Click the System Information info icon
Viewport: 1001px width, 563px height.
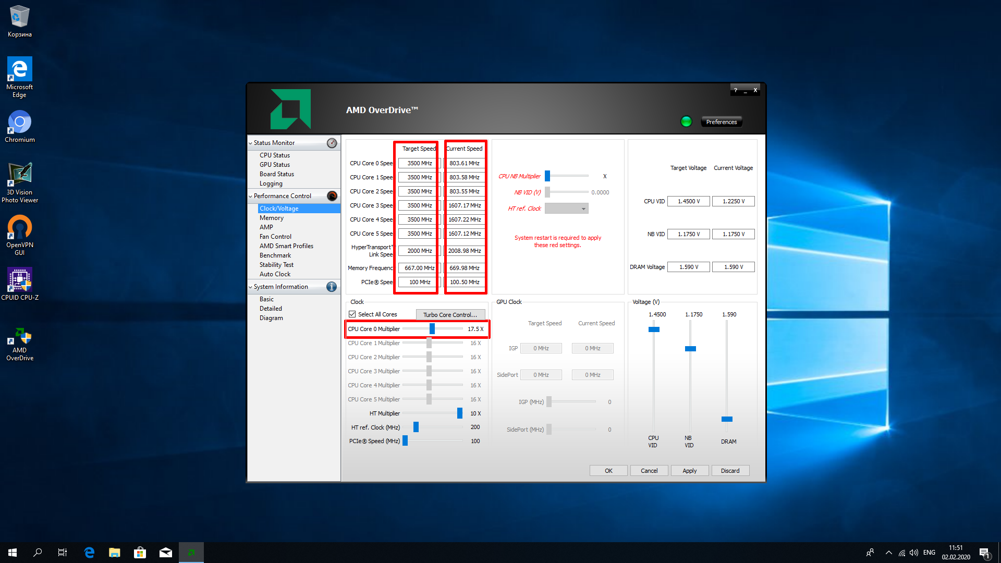pos(332,287)
